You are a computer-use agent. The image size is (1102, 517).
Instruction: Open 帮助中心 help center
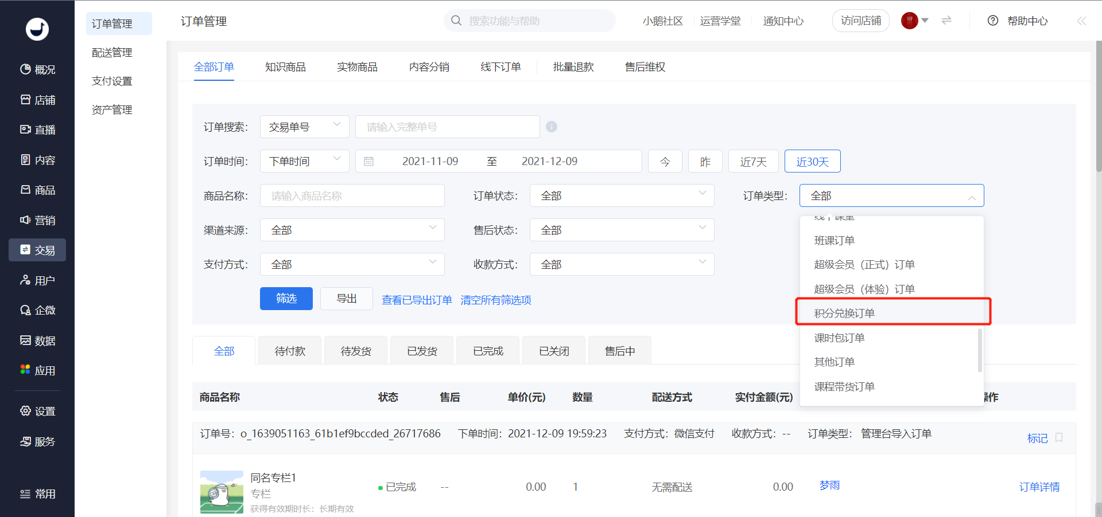1018,21
